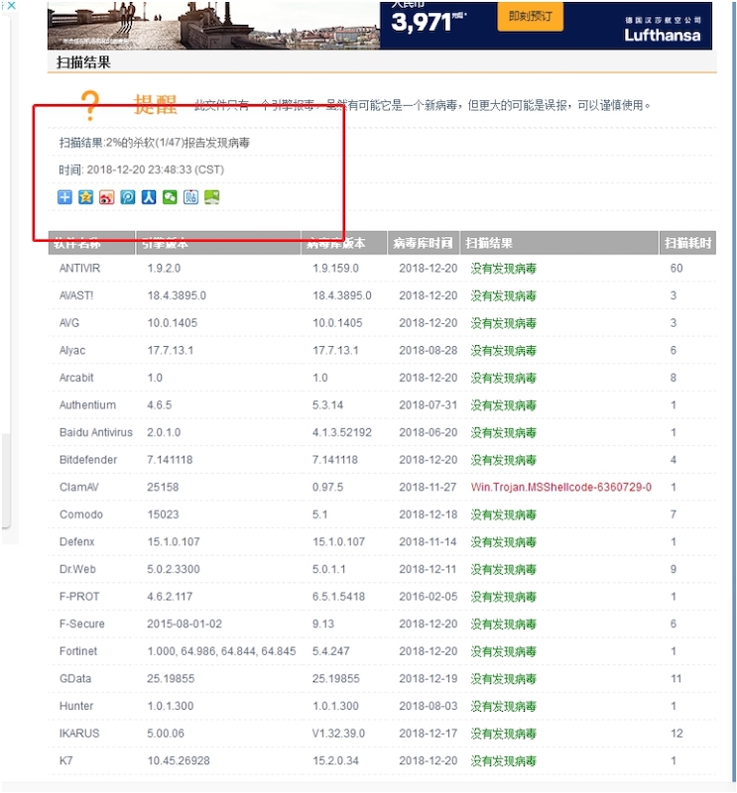Close the ad using the X icon

pyautogui.click(x=10, y=6)
